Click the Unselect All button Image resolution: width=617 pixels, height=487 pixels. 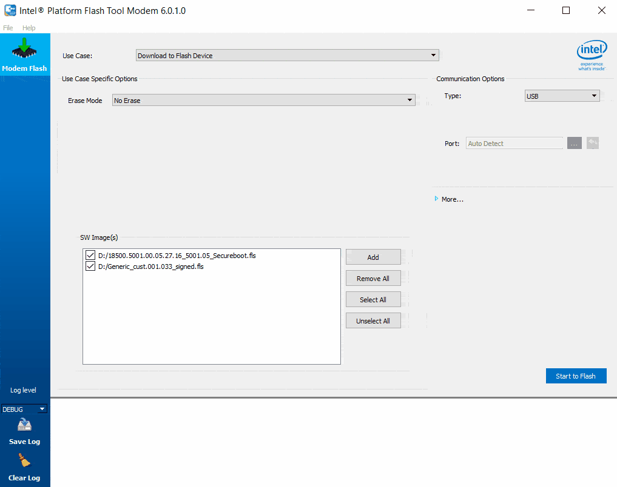tap(373, 321)
